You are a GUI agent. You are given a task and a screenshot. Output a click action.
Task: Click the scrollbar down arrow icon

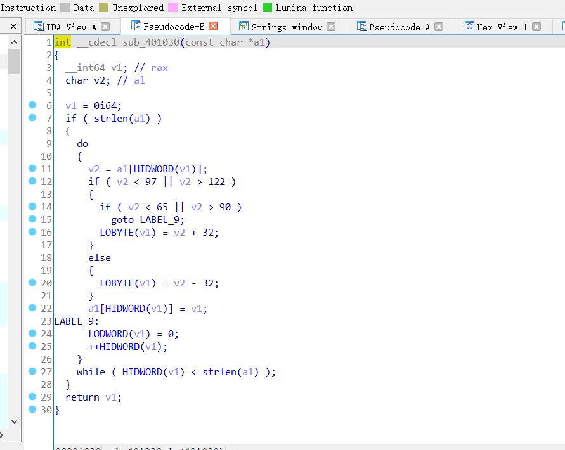(x=13, y=421)
